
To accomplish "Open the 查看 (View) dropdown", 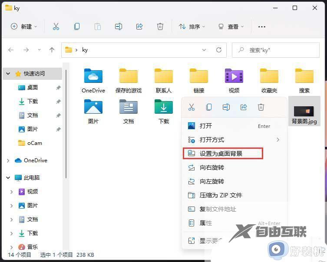I will point(231,26).
